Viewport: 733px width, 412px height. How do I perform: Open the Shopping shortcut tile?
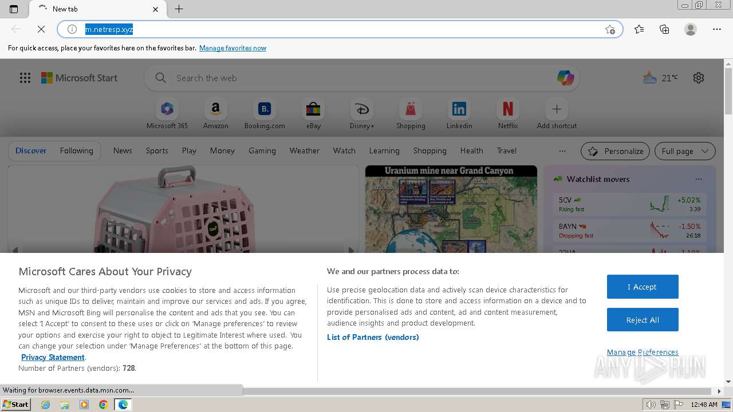(411, 114)
